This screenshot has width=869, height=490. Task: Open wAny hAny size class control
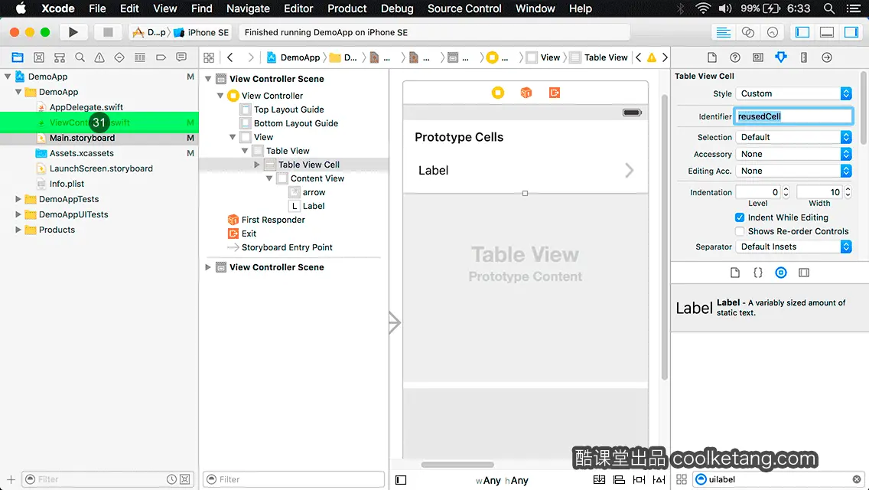502,481
